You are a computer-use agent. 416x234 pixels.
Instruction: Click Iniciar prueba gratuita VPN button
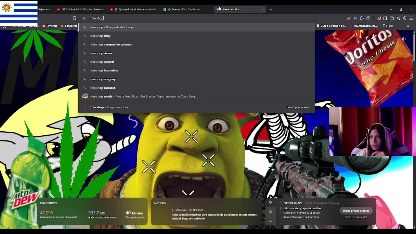coord(356,211)
